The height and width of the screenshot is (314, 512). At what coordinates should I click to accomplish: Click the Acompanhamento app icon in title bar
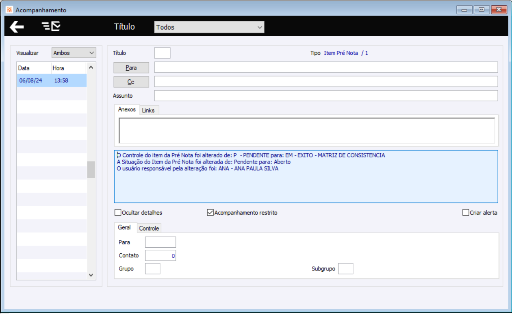pyautogui.click(x=10, y=10)
